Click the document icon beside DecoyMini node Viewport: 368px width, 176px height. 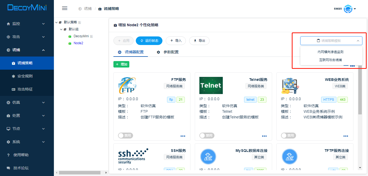click(91, 36)
